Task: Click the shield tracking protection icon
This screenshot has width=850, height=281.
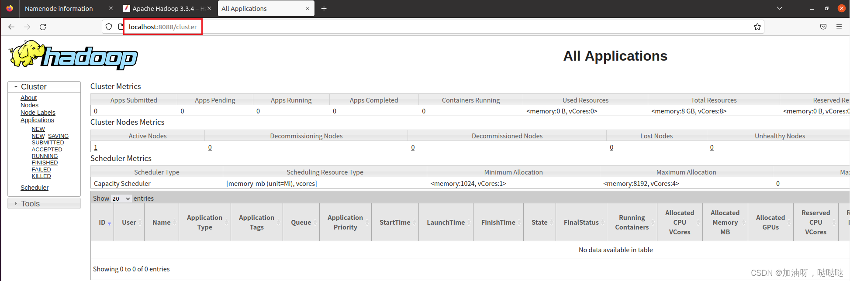Action: point(109,27)
